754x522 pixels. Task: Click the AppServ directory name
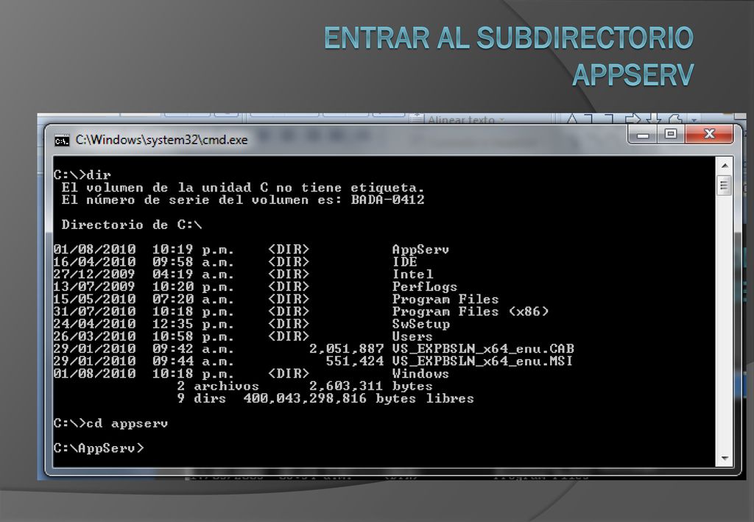click(420, 250)
